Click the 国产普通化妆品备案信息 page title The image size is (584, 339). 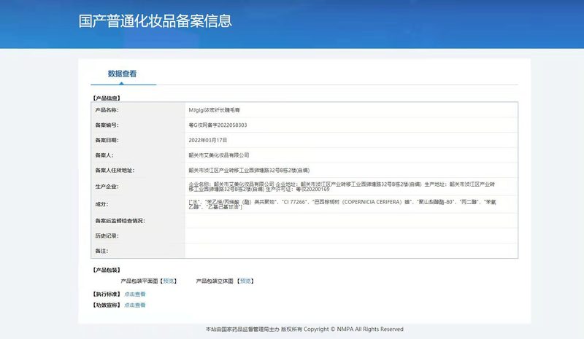click(x=155, y=21)
